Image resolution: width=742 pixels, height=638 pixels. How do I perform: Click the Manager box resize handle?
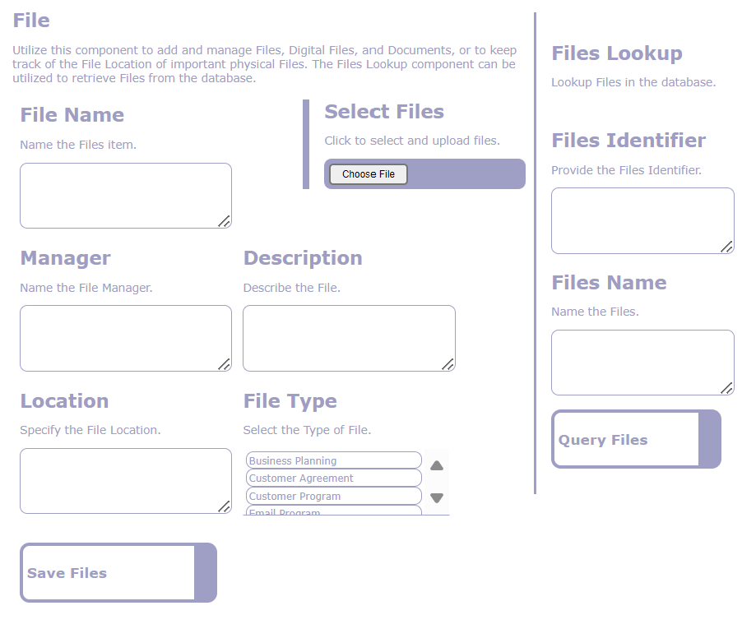[224, 363]
